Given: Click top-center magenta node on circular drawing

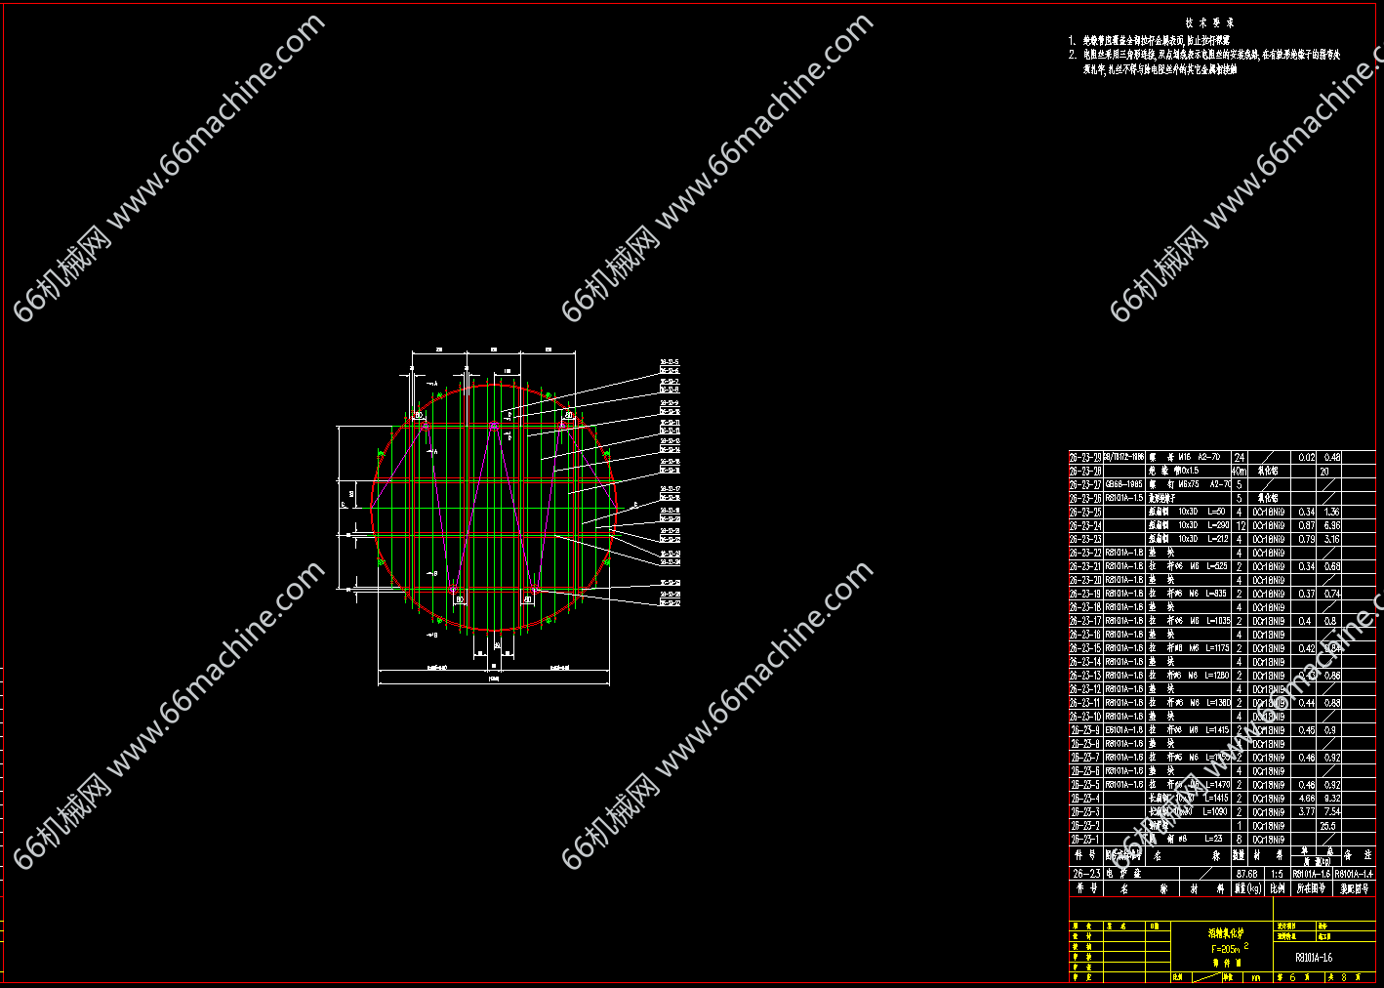Looking at the screenshot, I should pos(494,424).
